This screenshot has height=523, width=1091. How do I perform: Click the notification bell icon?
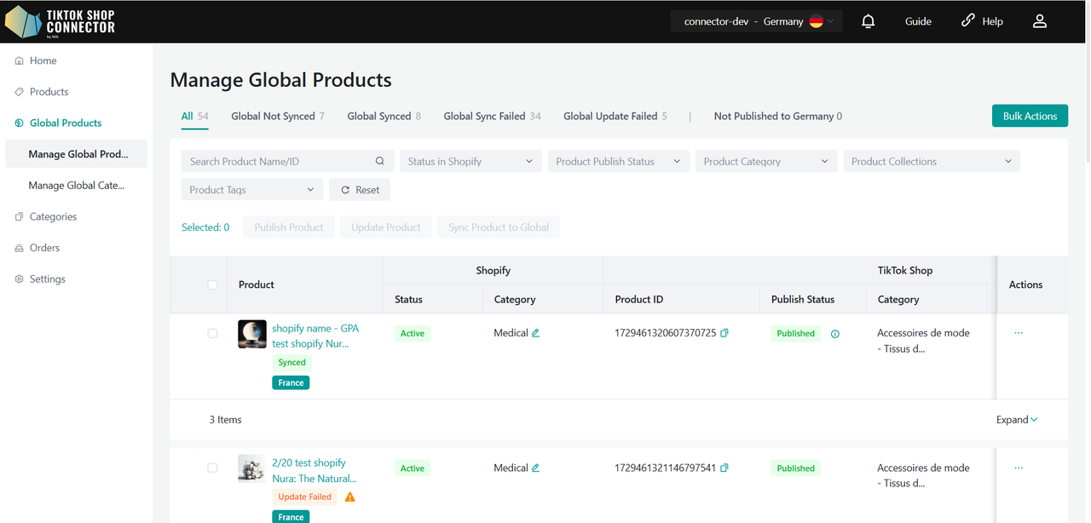pyautogui.click(x=868, y=21)
